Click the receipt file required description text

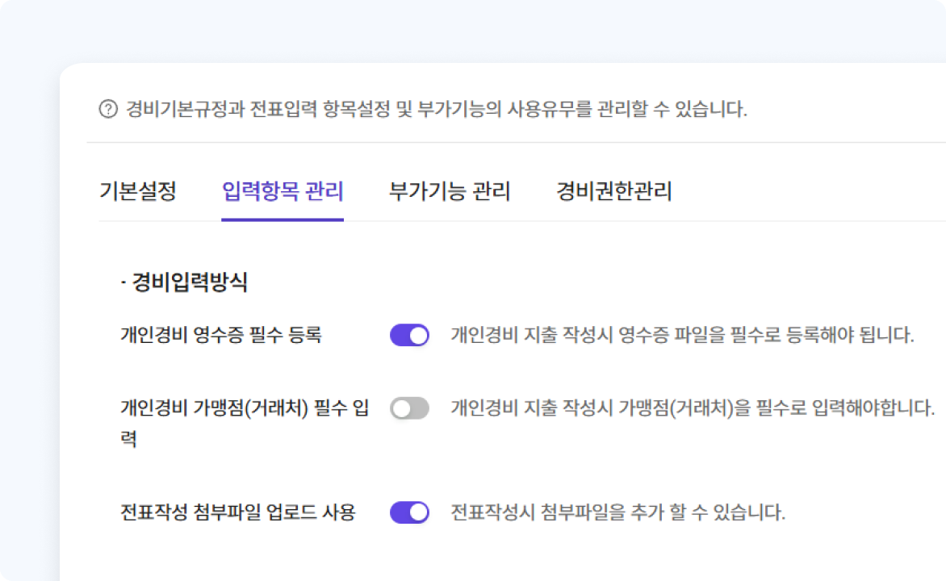[x=682, y=335]
